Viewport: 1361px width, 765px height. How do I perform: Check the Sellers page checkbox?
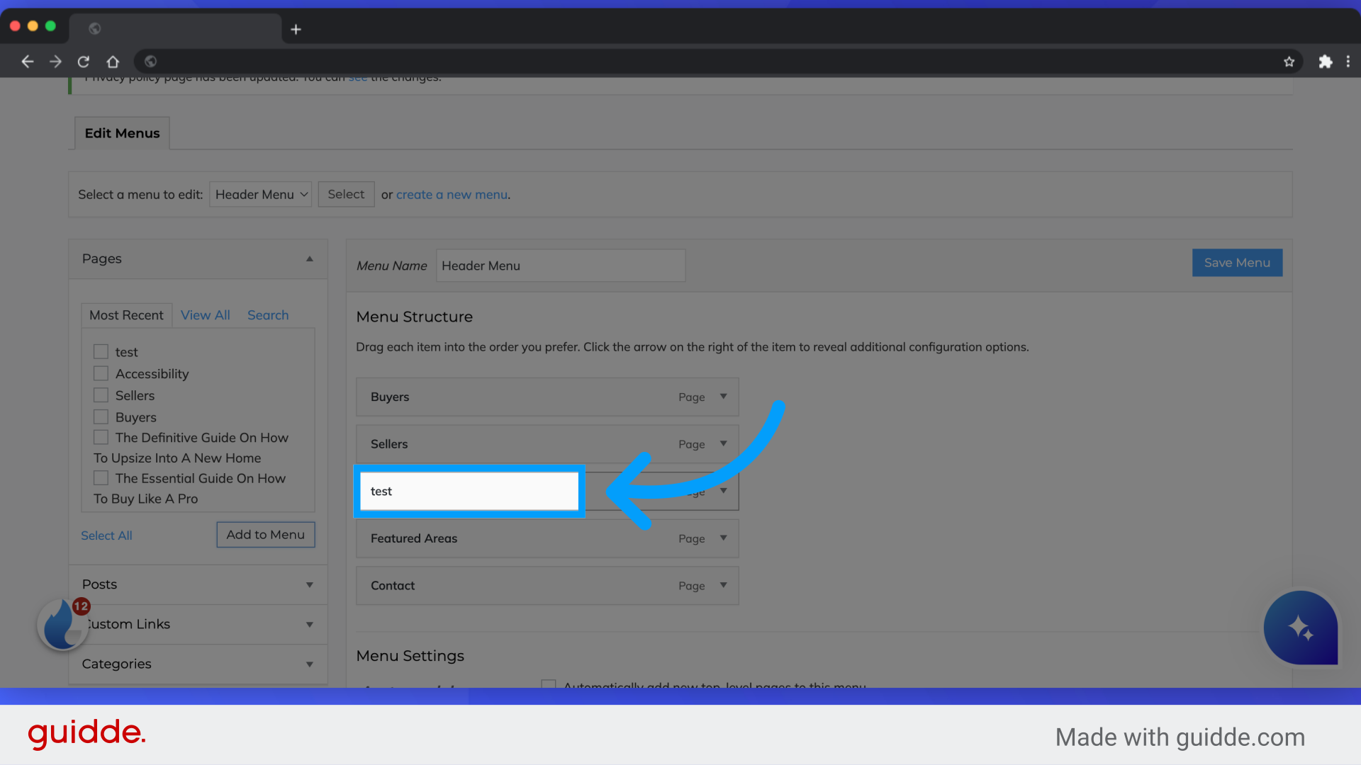click(x=101, y=395)
